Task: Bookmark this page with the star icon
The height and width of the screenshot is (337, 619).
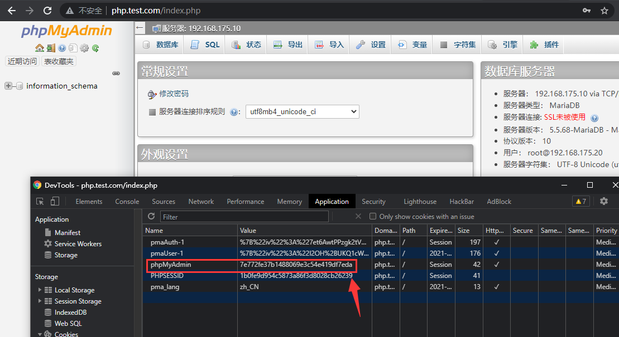Action: [604, 11]
